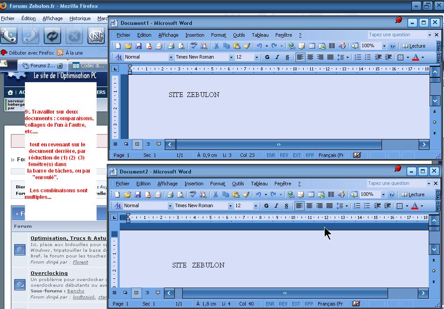Click the Insert Table icon in Document1
444x309 pixels.
[x=312, y=46]
